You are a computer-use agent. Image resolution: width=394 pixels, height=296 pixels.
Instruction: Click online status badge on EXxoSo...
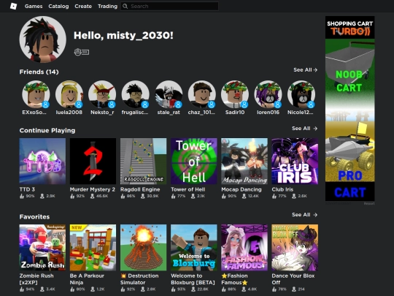(45, 105)
